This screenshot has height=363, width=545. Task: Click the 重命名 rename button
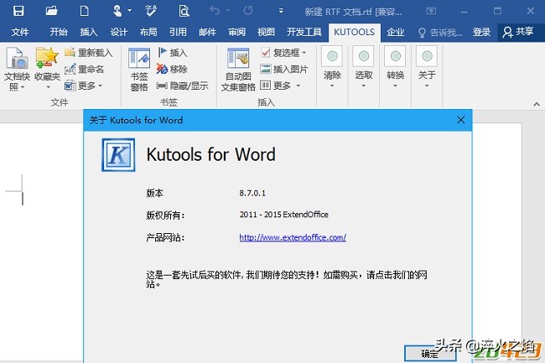pyautogui.click(x=85, y=69)
